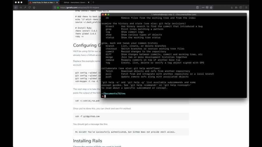Toggle the Firefox sidebar
The height and width of the screenshot is (147, 262).
click(x=241, y=8)
